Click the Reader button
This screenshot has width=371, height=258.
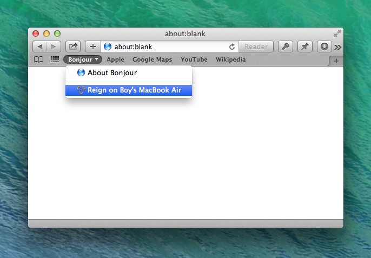[x=256, y=47]
